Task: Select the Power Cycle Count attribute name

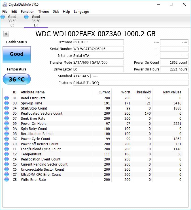Action: pos(35,139)
